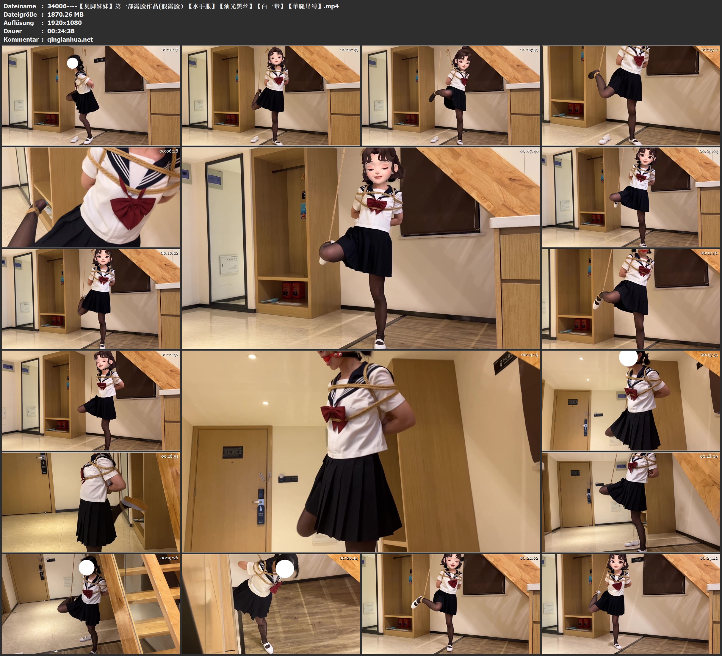Click the 1920x1080 resolution value
The width and height of the screenshot is (722, 656).
pyautogui.click(x=65, y=23)
